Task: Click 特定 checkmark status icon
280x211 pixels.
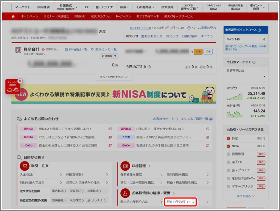Action: 228,139
